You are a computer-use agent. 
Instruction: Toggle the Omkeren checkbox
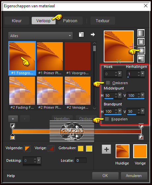108,83
